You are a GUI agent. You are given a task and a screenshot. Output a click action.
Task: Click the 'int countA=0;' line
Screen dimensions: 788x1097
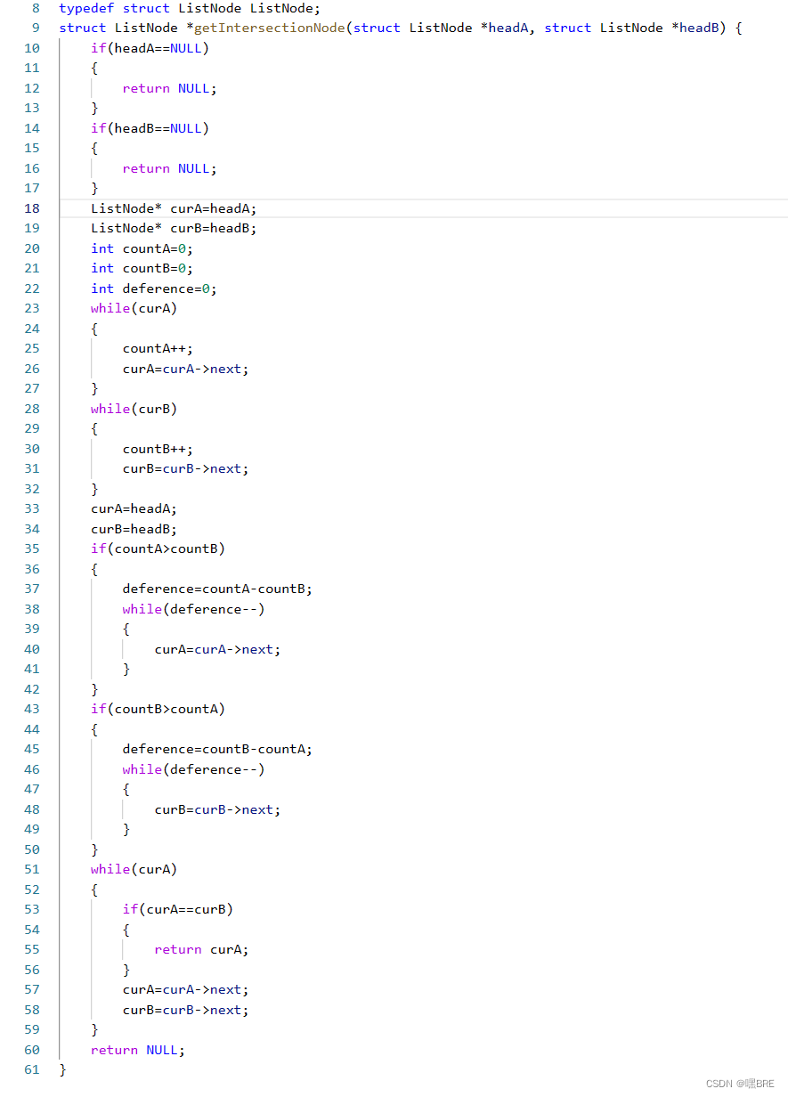pos(142,248)
